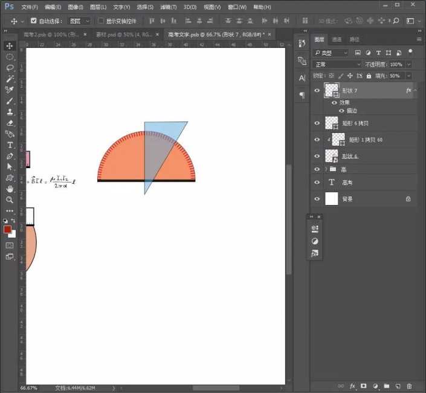Open the Edit Toolbar three-dots button

tap(10, 210)
